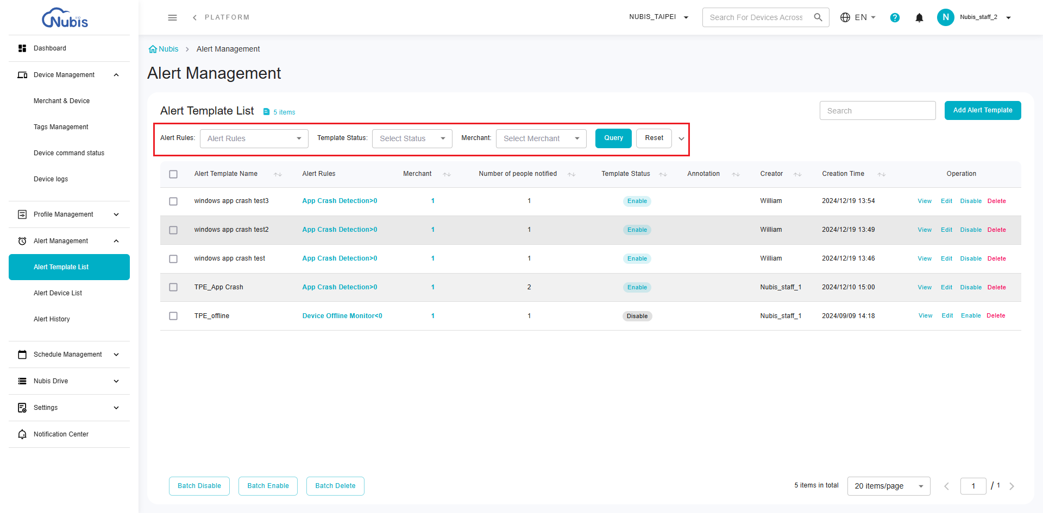Screen dimensions: 1043x513
Task: Sort by Merchant column arrows
Action: pos(447,174)
